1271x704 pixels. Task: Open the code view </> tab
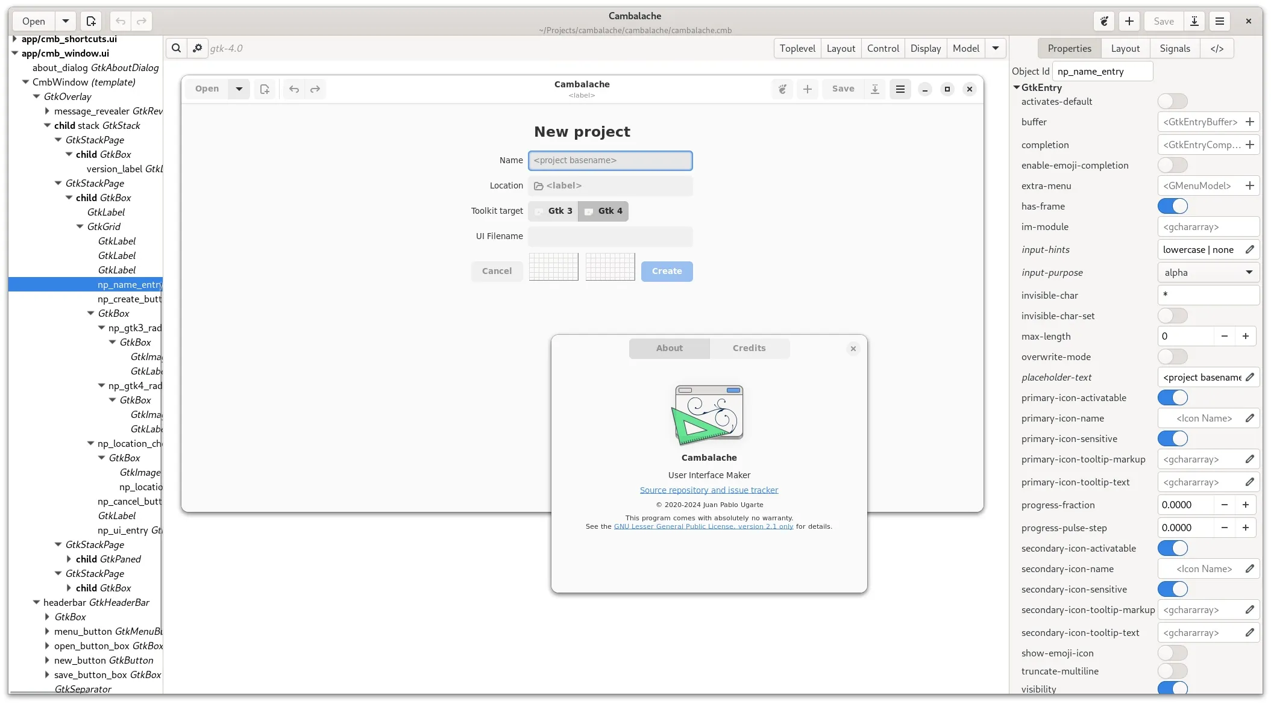point(1217,48)
